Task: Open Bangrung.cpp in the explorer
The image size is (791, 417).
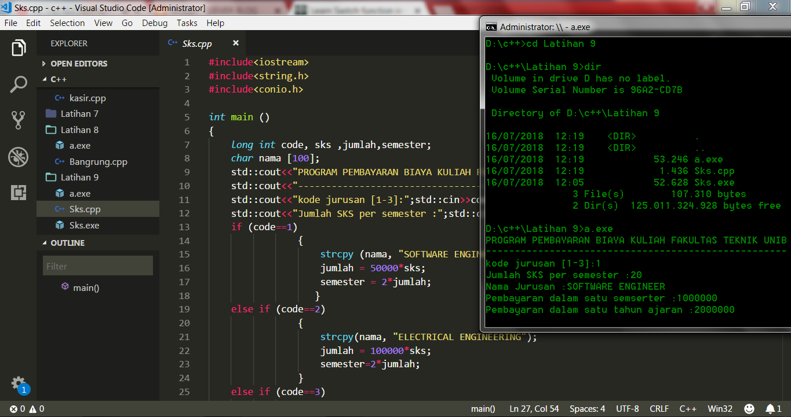Action: click(97, 162)
